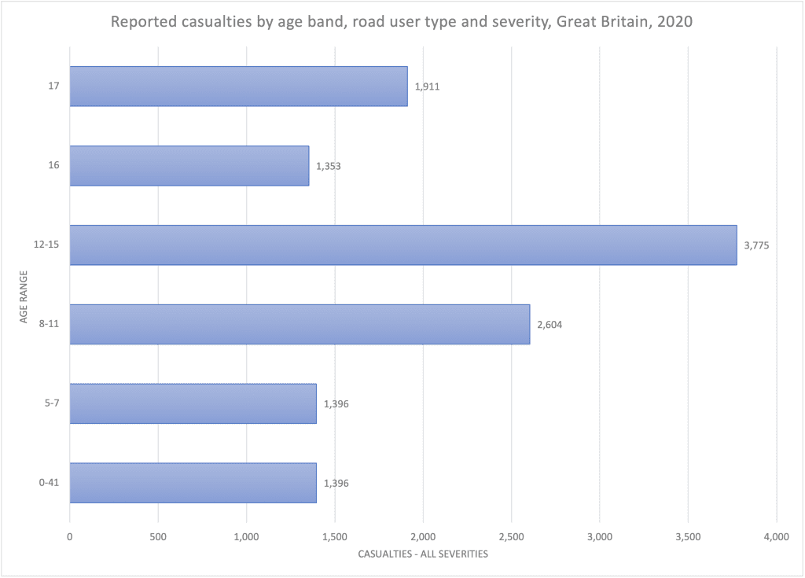Click the bar for age 17
The image size is (805, 578).
point(239,87)
